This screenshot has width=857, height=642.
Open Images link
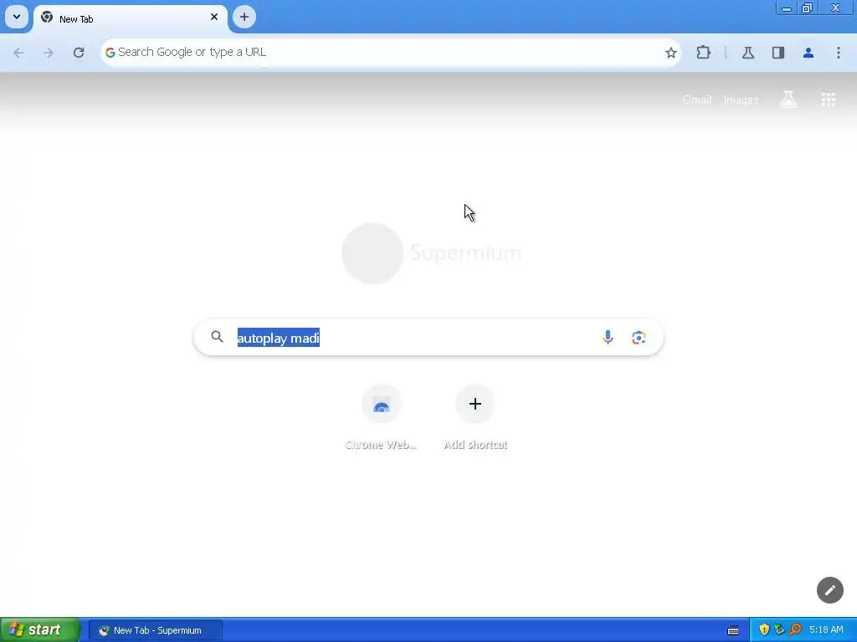point(741,100)
